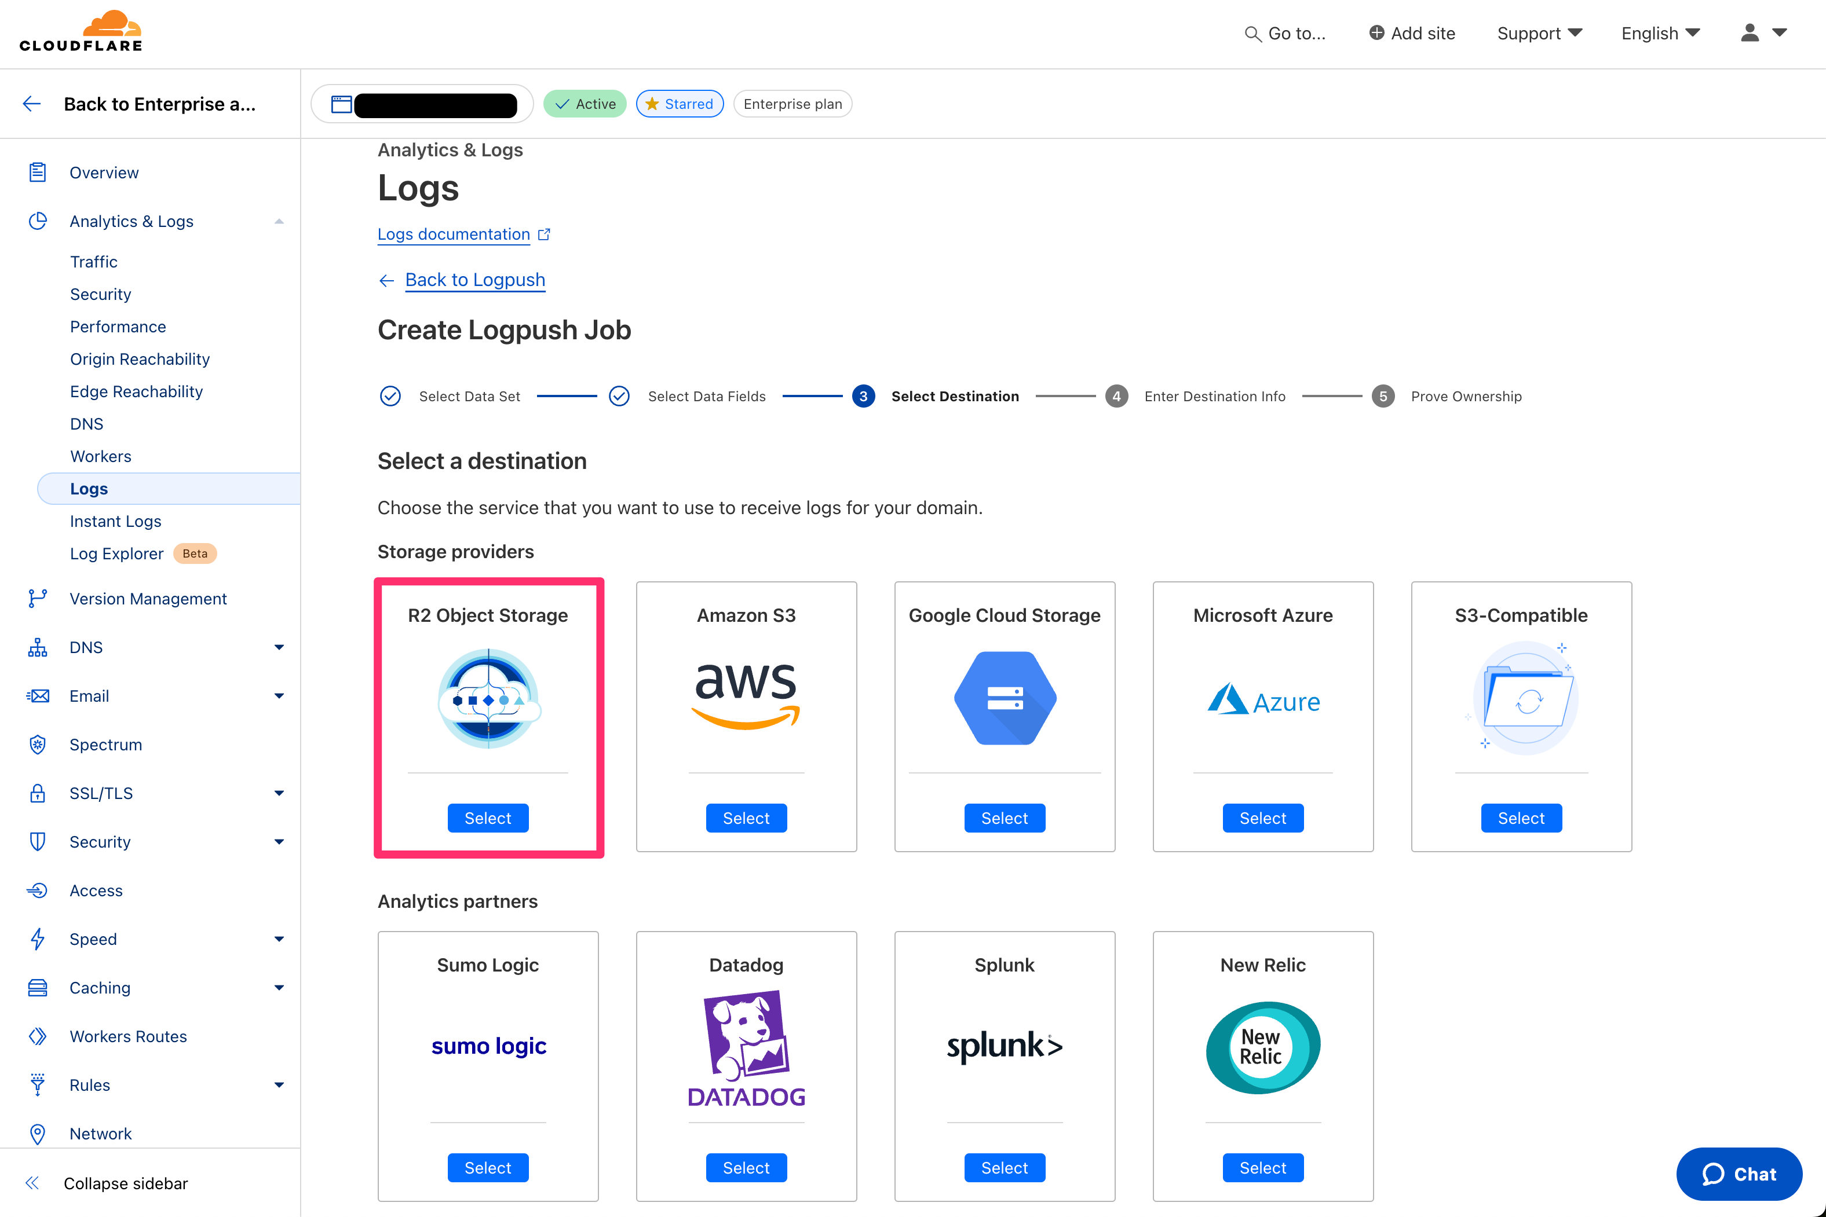Click the Cloudflare logo

point(81,32)
